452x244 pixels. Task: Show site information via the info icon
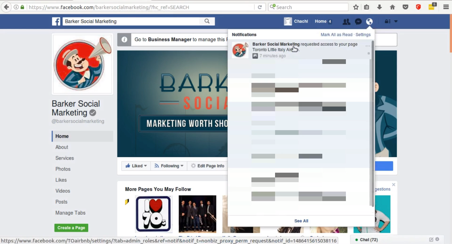(x=16, y=7)
